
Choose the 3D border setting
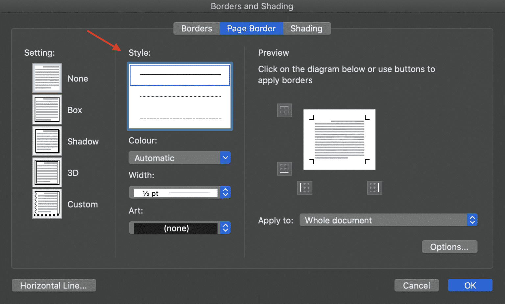47,172
